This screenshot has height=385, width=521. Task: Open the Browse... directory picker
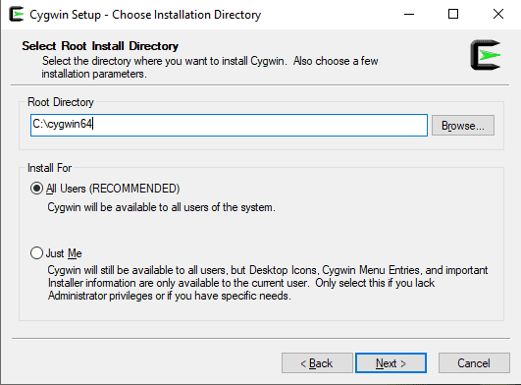[463, 126]
